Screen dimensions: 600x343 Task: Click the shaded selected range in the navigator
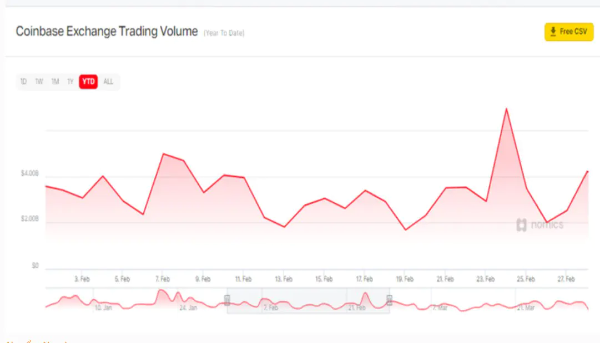(x=308, y=301)
